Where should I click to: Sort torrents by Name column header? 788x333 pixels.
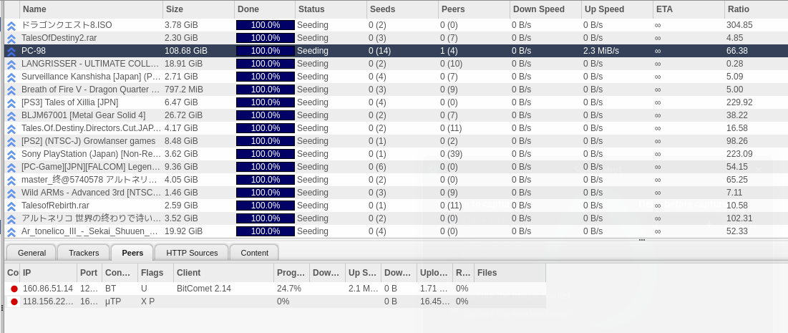click(91, 9)
